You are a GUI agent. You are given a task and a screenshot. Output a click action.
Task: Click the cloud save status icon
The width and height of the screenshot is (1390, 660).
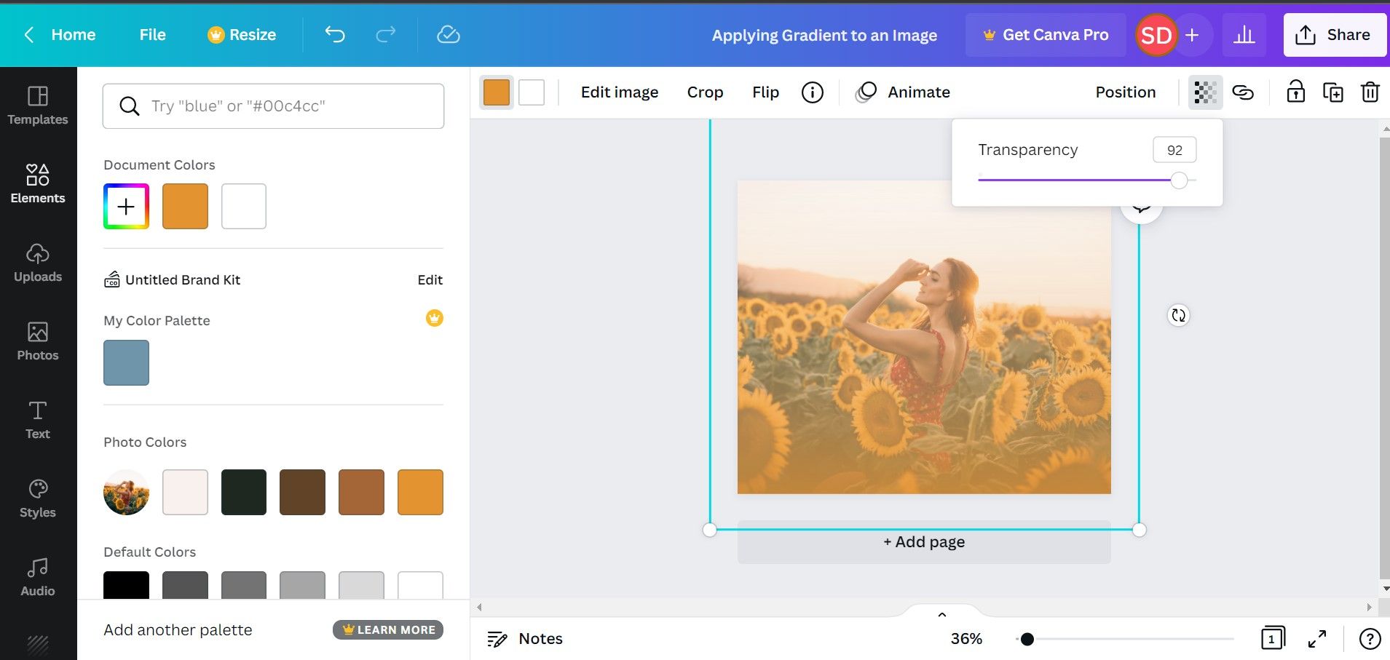pos(448,34)
